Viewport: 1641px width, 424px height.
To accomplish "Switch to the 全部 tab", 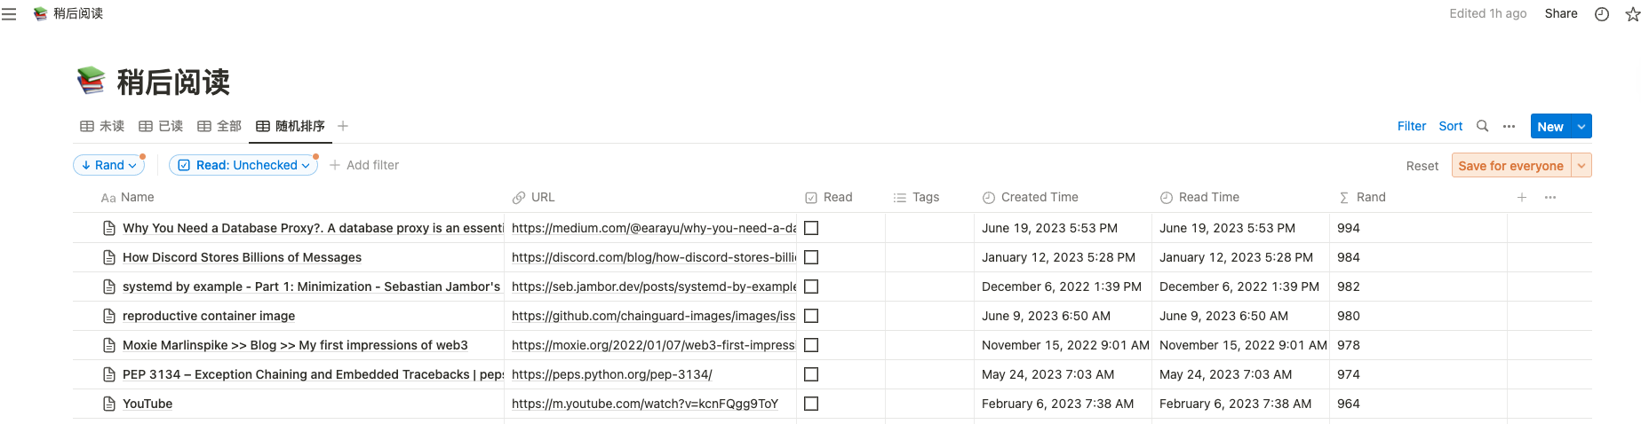I will (219, 126).
